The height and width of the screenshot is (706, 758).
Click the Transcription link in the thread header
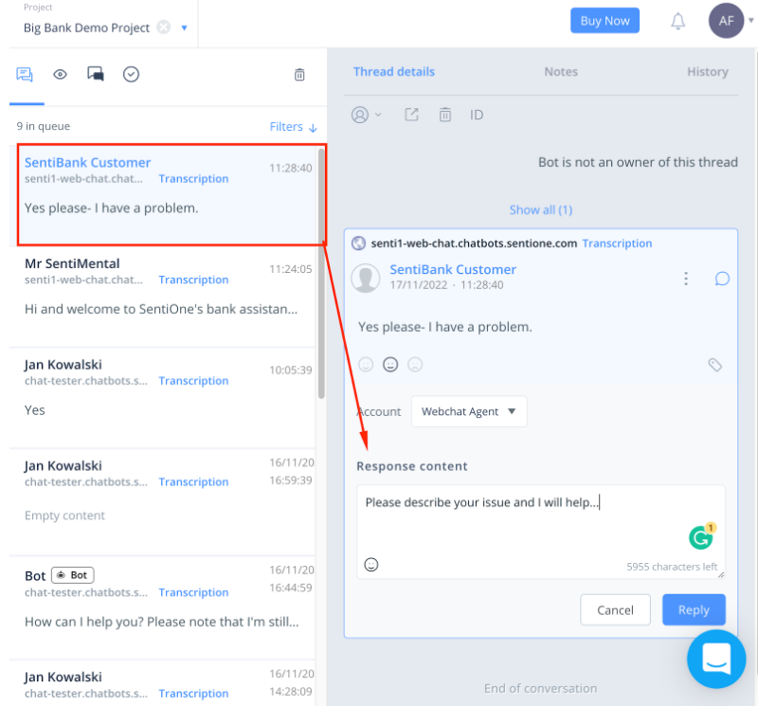[617, 244]
